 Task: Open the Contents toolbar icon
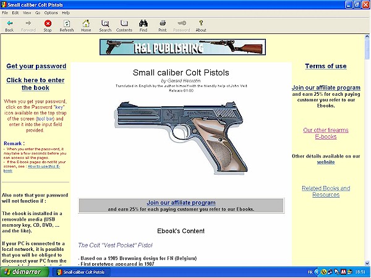tap(124, 23)
